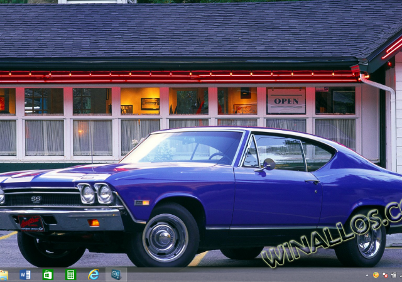This screenshot has width=402, height=282.
Task: Select the highlighted active app on the taskbar
Action: (x=116, y=274)
